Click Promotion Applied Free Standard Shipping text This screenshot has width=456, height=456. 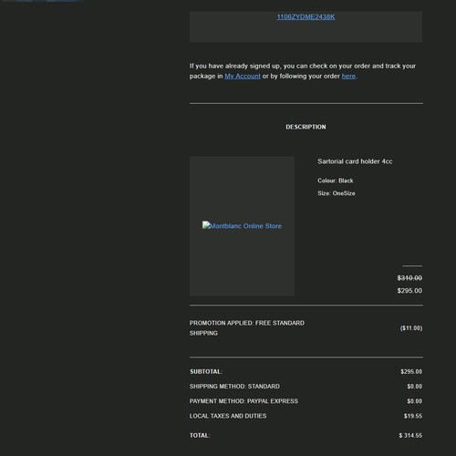247,328
